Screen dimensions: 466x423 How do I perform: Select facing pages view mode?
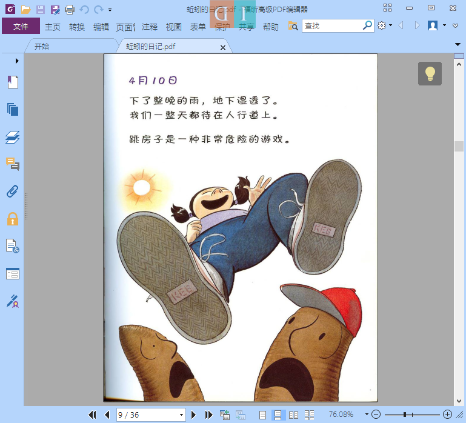click(x=294, y=415)
